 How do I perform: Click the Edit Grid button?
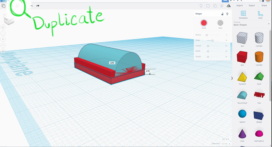coord(225,139)
